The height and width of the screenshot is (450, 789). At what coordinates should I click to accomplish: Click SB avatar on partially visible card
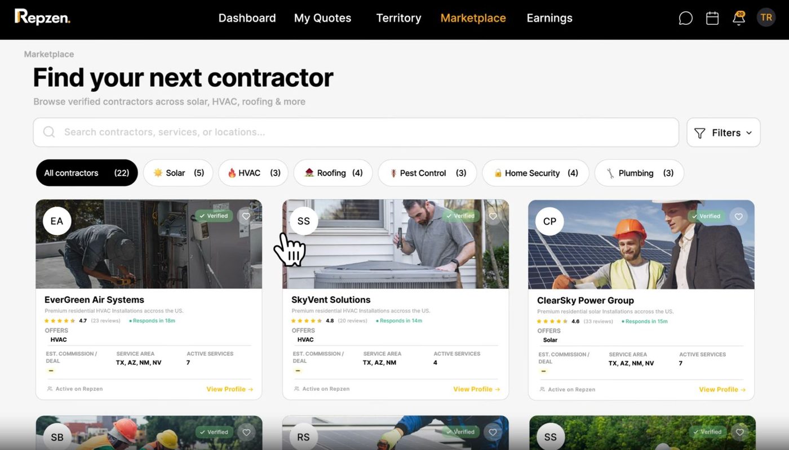pyautogui.click(x=57, y=437)
